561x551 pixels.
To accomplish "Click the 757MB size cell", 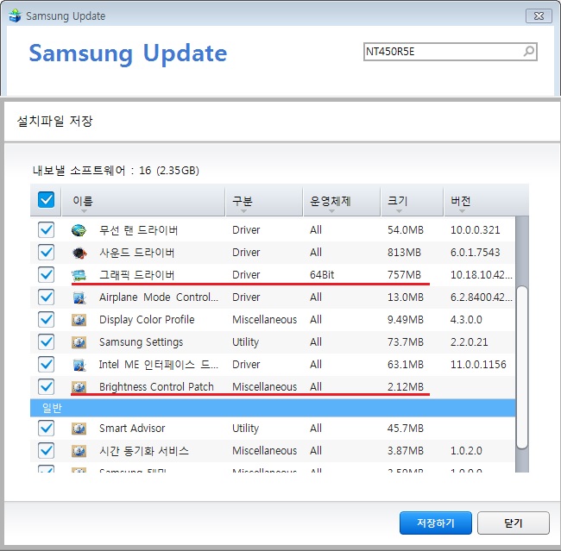I will 404,275.
